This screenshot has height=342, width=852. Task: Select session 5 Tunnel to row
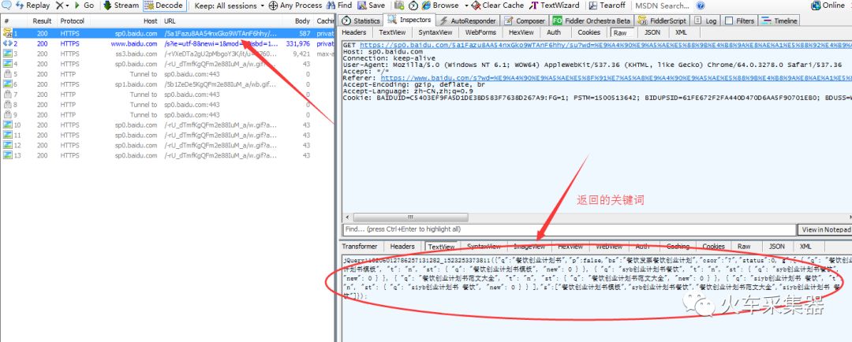tap(166, 74)
